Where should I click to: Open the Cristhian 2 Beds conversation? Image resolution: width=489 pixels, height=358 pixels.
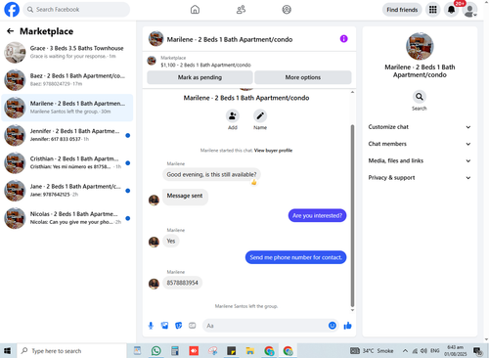67,163
